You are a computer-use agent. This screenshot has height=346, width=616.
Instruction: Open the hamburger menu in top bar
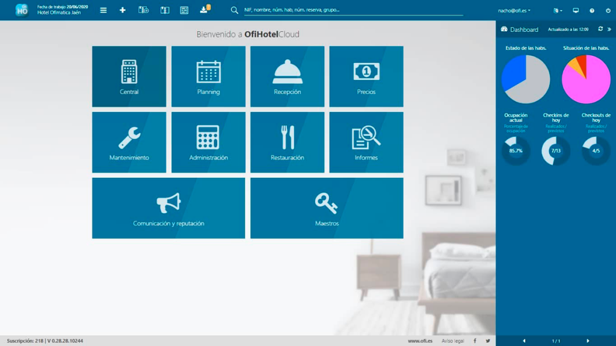(103, 10)
